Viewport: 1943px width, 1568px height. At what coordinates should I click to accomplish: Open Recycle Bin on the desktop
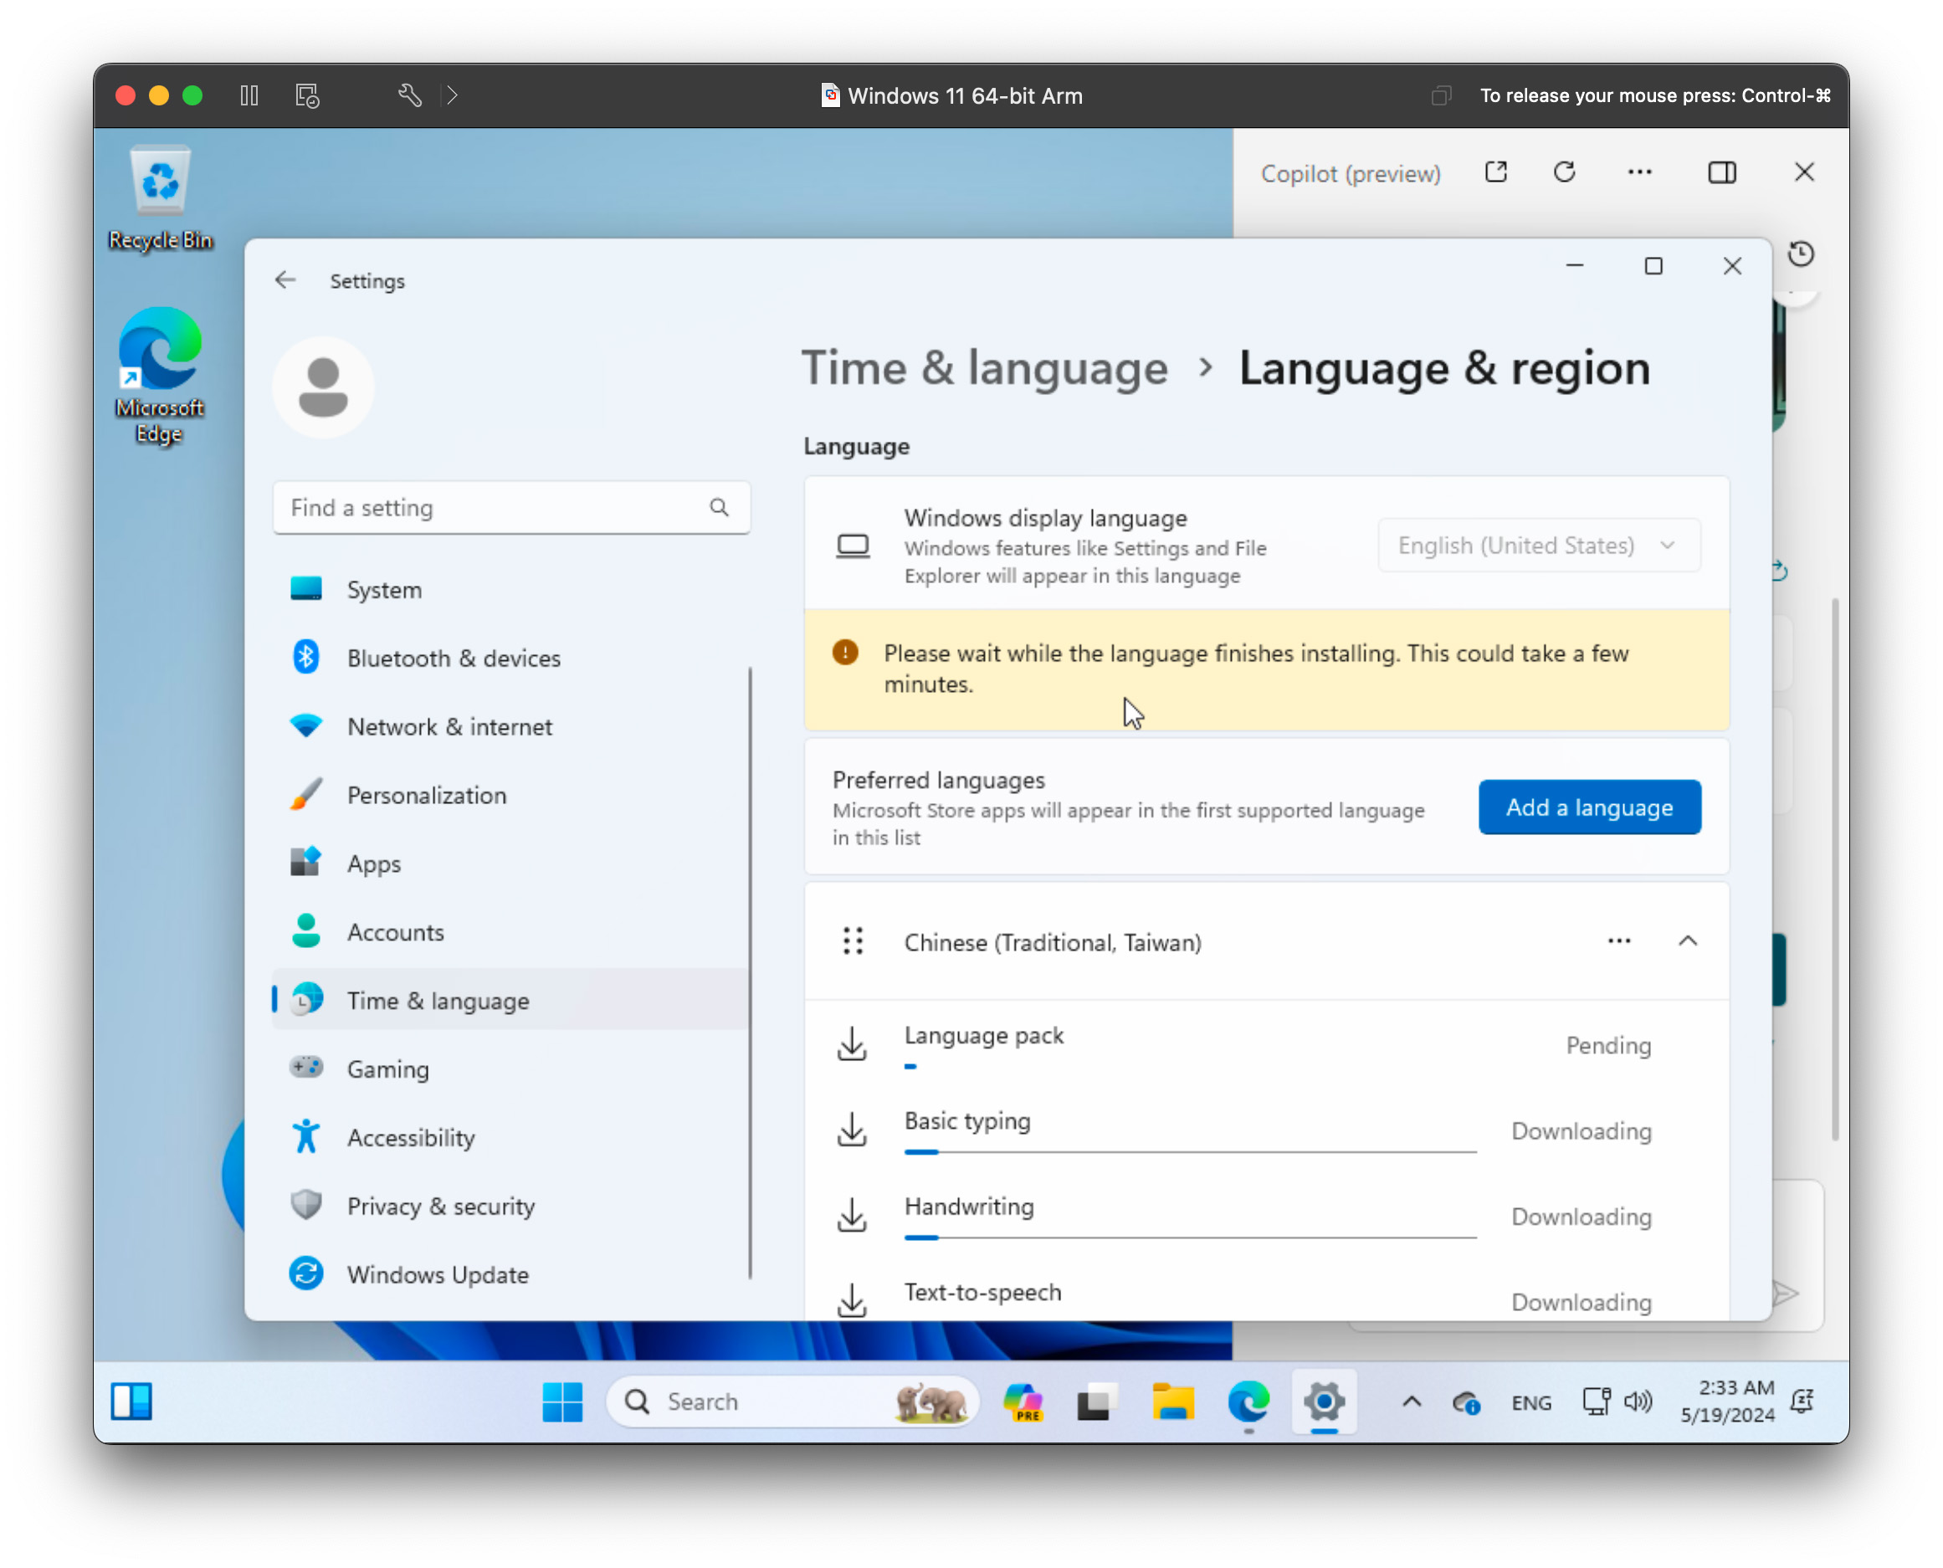point(160,197)
